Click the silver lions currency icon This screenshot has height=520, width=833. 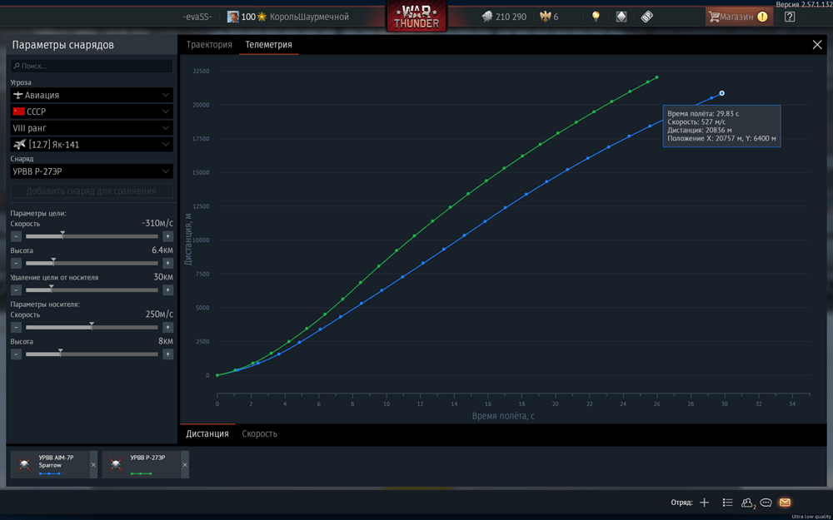[x=487, y=17]
